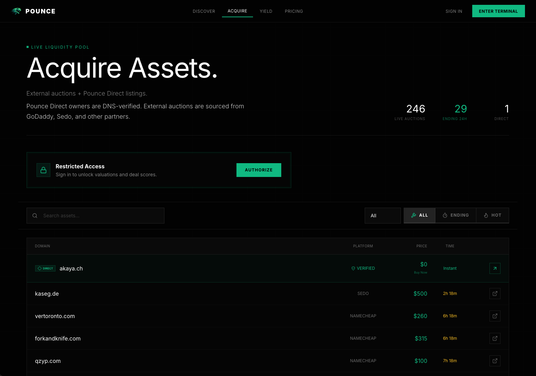The width and height of the screenshot is (536, 376).
Task: Click the ENTER TERMINAL button
Action: tap(498, 11)
